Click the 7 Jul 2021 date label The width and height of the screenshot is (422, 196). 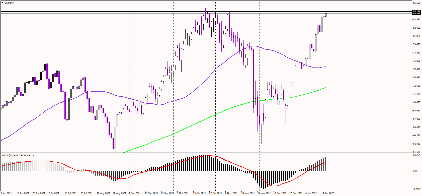click(54, 193)
